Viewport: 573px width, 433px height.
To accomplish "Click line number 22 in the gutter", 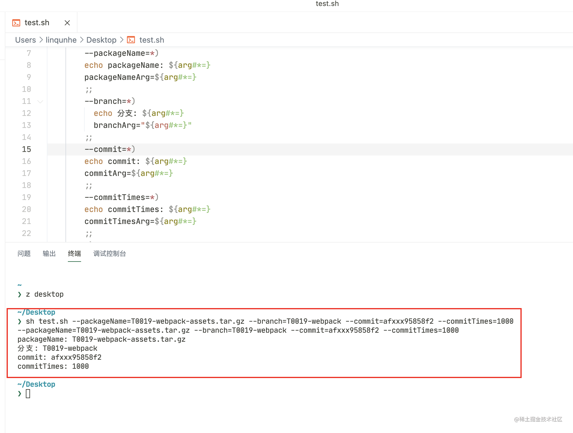I will pos(26,233).
